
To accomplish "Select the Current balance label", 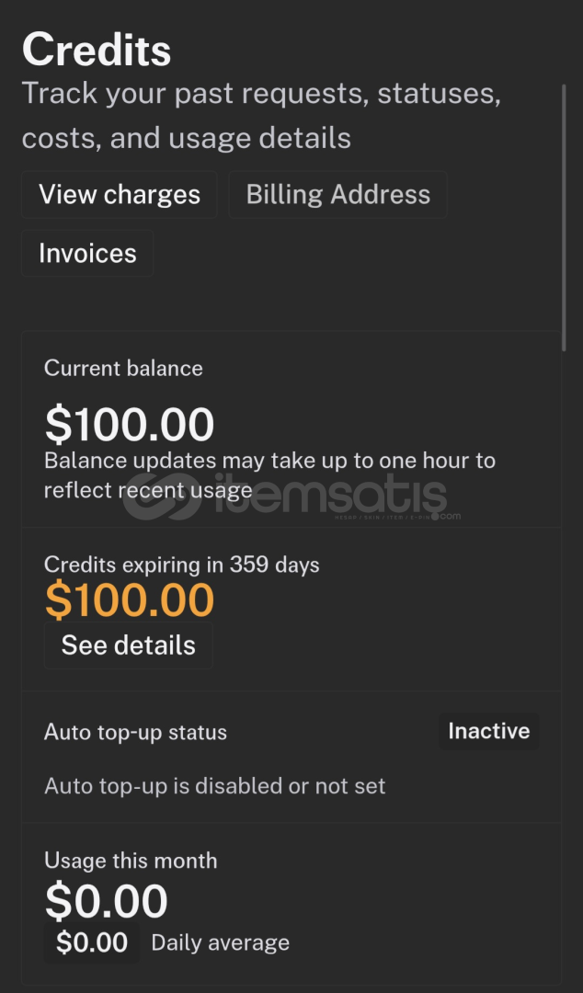I will pyautogui.click(x=123, y=369).
